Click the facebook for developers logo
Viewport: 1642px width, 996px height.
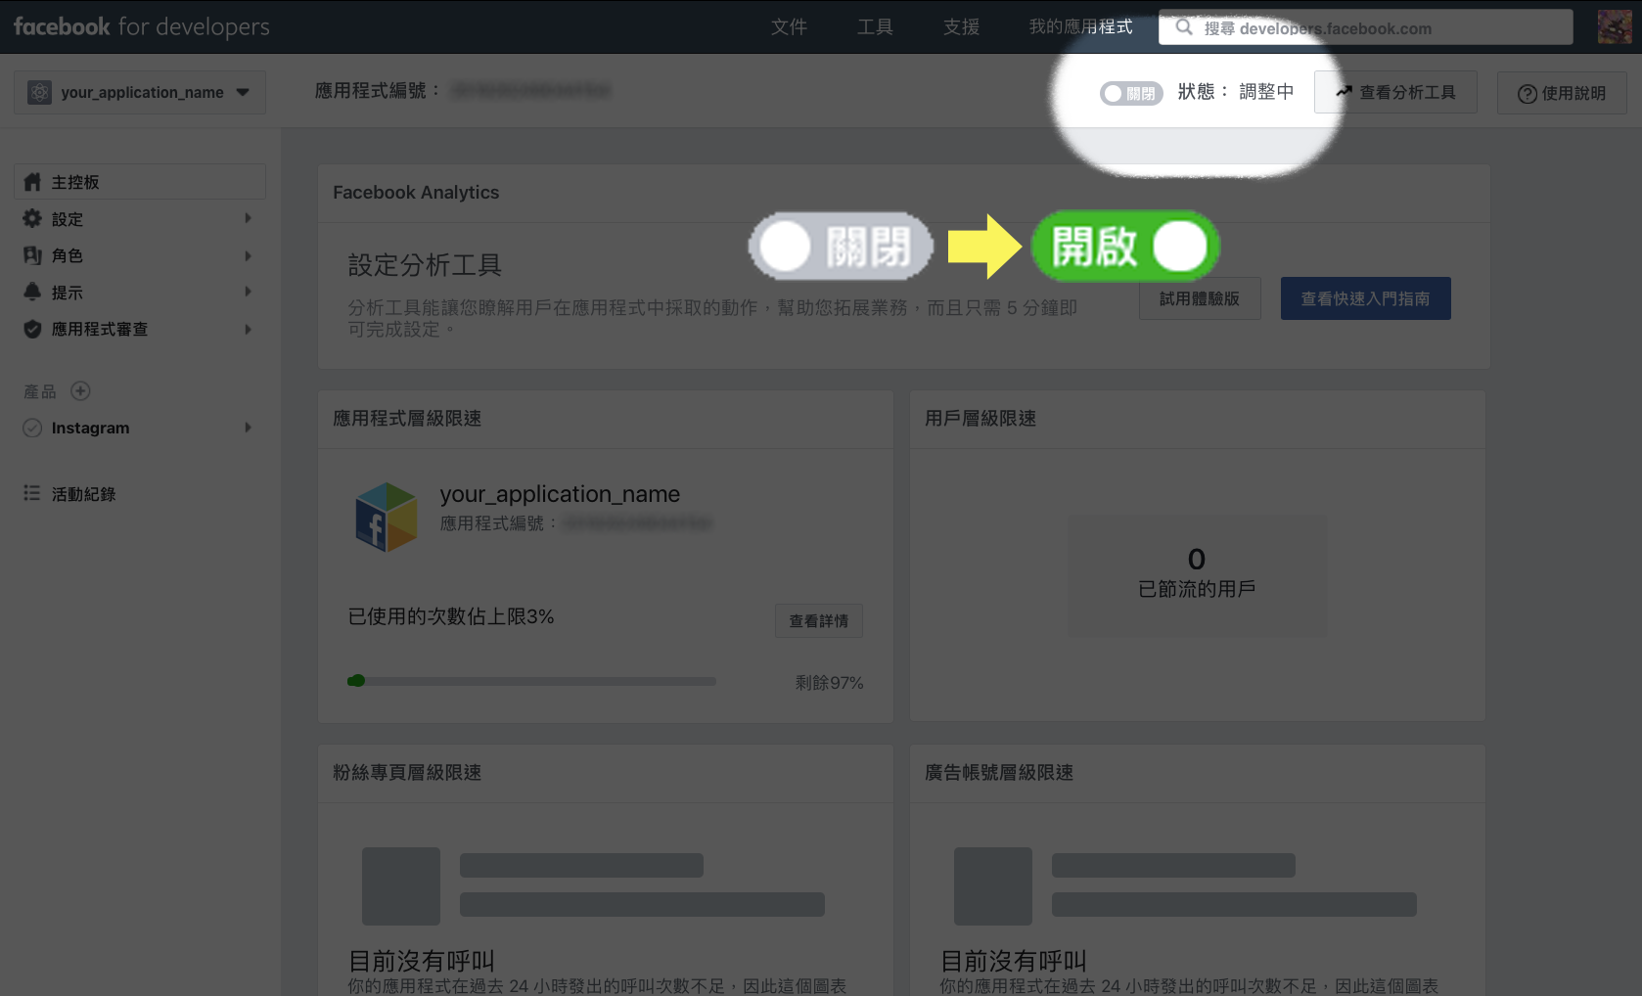[x=142, y=27]
